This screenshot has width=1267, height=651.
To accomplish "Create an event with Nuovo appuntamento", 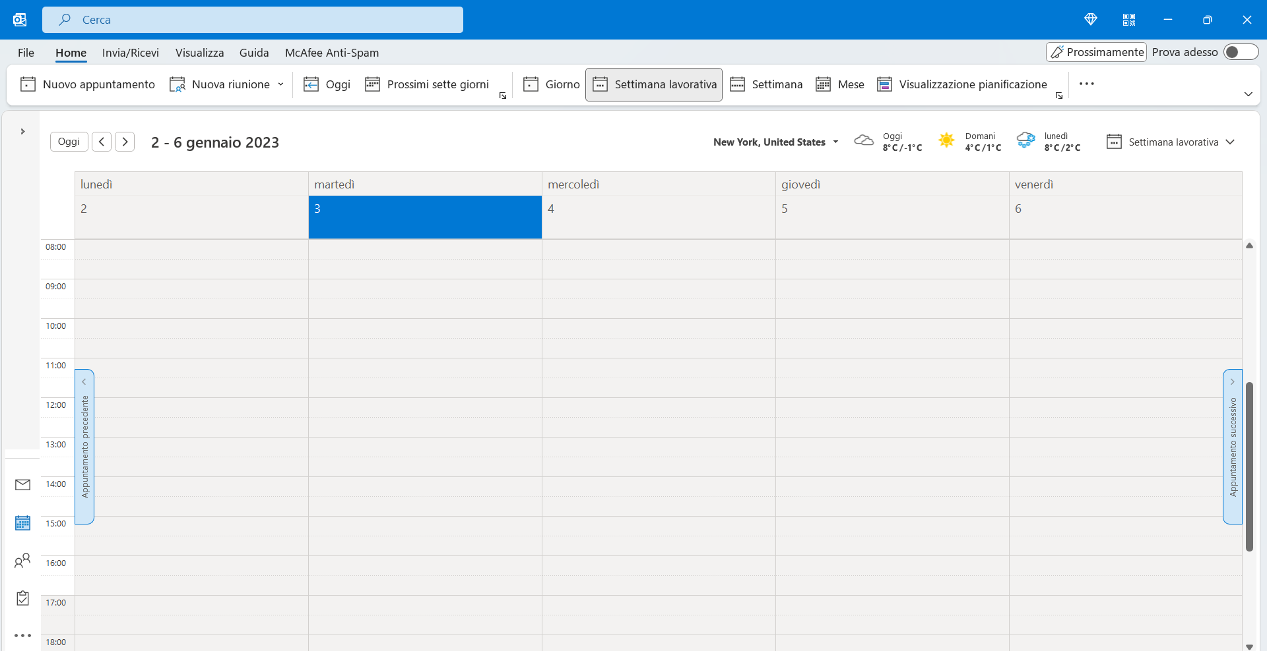I will [87, 84].
